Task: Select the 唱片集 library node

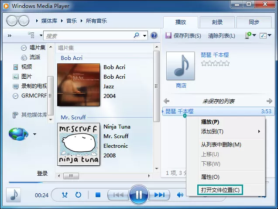Action: (33, 48)
